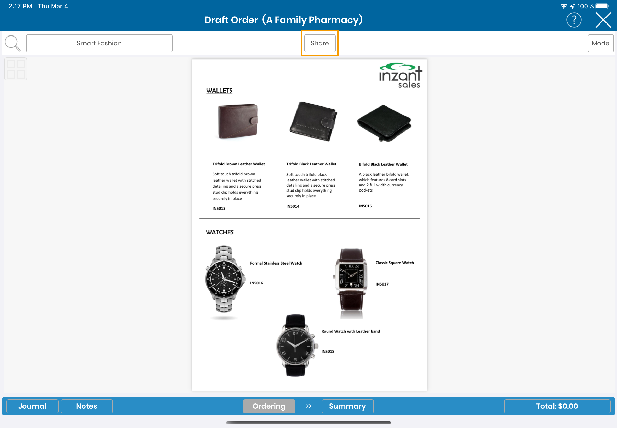Click the double chevron next arrow
617x428 pixels.
point(308,406)
